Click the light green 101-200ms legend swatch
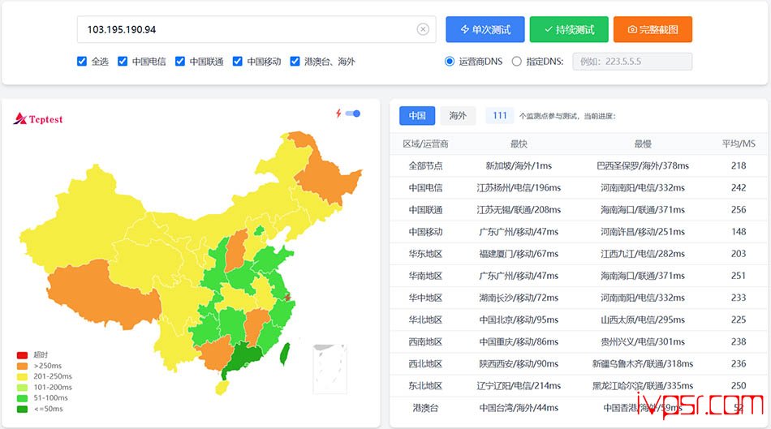The height and width of the screenshot is (429, 771). point(22,387)
